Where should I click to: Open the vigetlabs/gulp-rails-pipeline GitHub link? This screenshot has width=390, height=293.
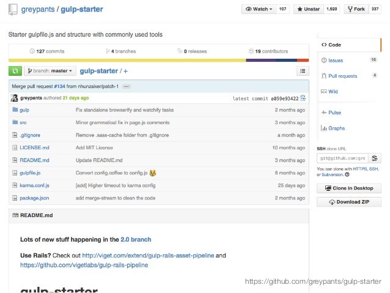point(84,265)
